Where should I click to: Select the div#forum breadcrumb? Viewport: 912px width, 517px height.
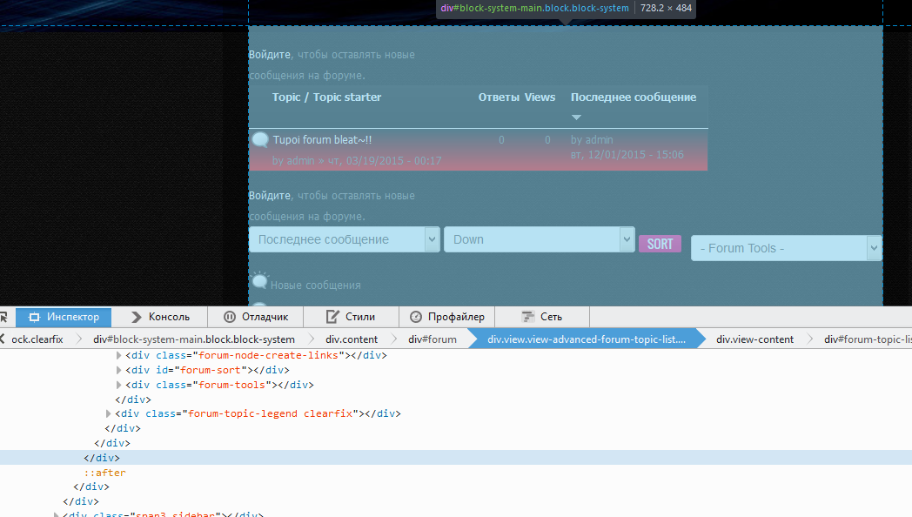pyautogui.click(x=433, y=339)
